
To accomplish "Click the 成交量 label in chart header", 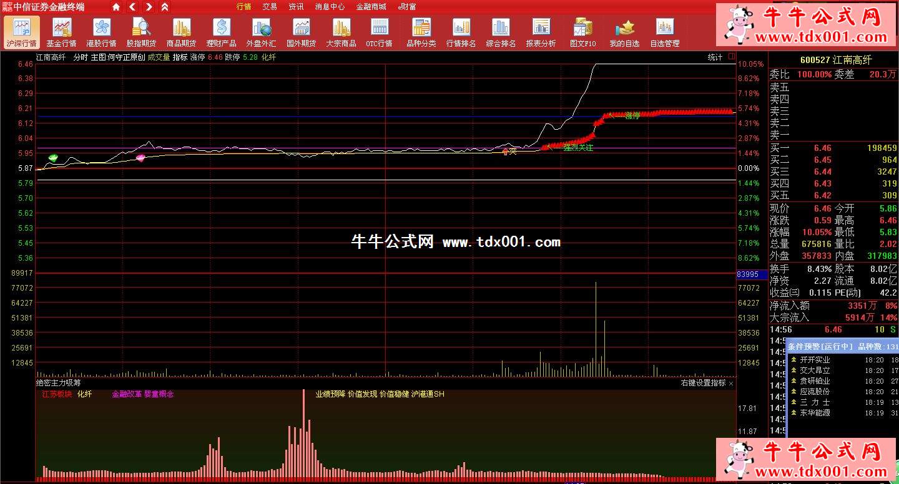I will click(159, 57).
